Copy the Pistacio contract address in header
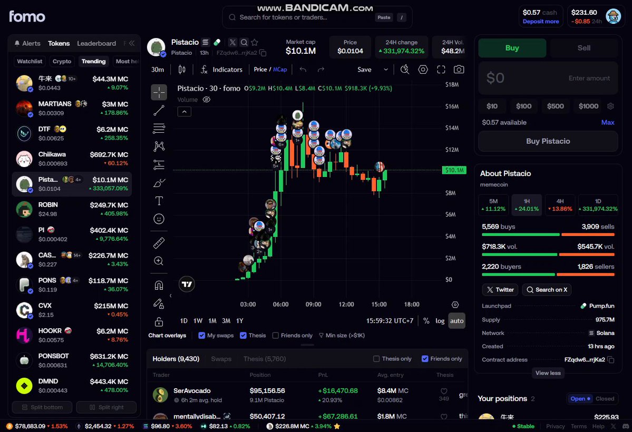This screenshot has height=432, width=632. click(263, 53)
